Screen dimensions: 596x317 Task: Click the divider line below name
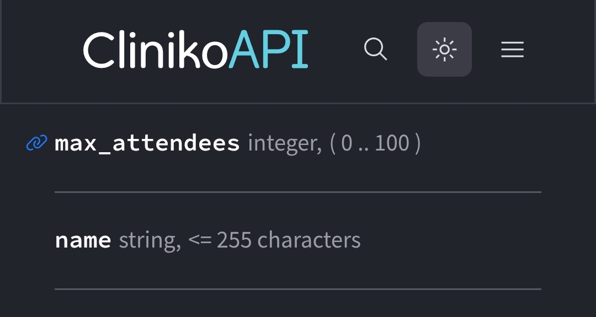(298, 288)
